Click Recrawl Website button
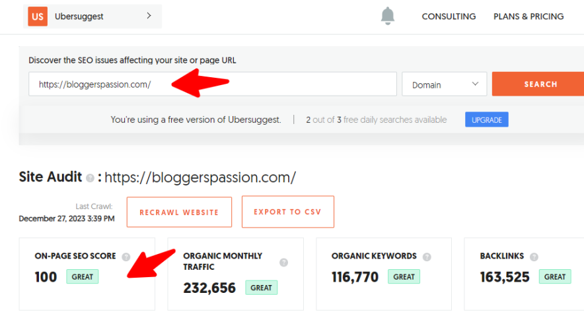 [179, 212]
